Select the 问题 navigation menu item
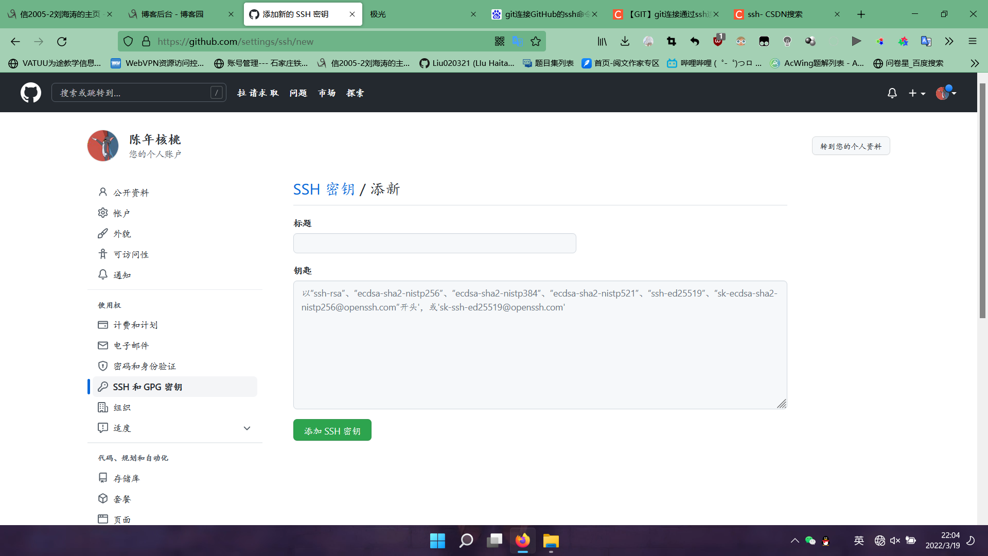This screenshot has height=556, width=988. [x=298, y=93]
